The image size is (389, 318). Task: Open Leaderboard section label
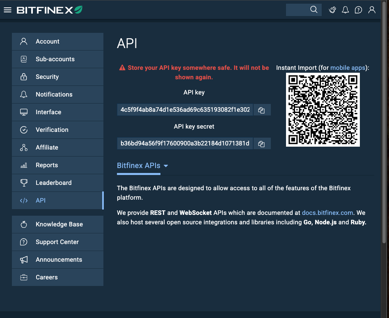click(54, 183)
